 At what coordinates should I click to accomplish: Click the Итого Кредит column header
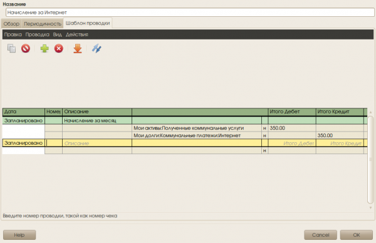pos(340,111)
